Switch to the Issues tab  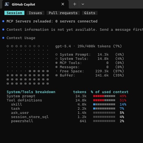pos(35,13)
